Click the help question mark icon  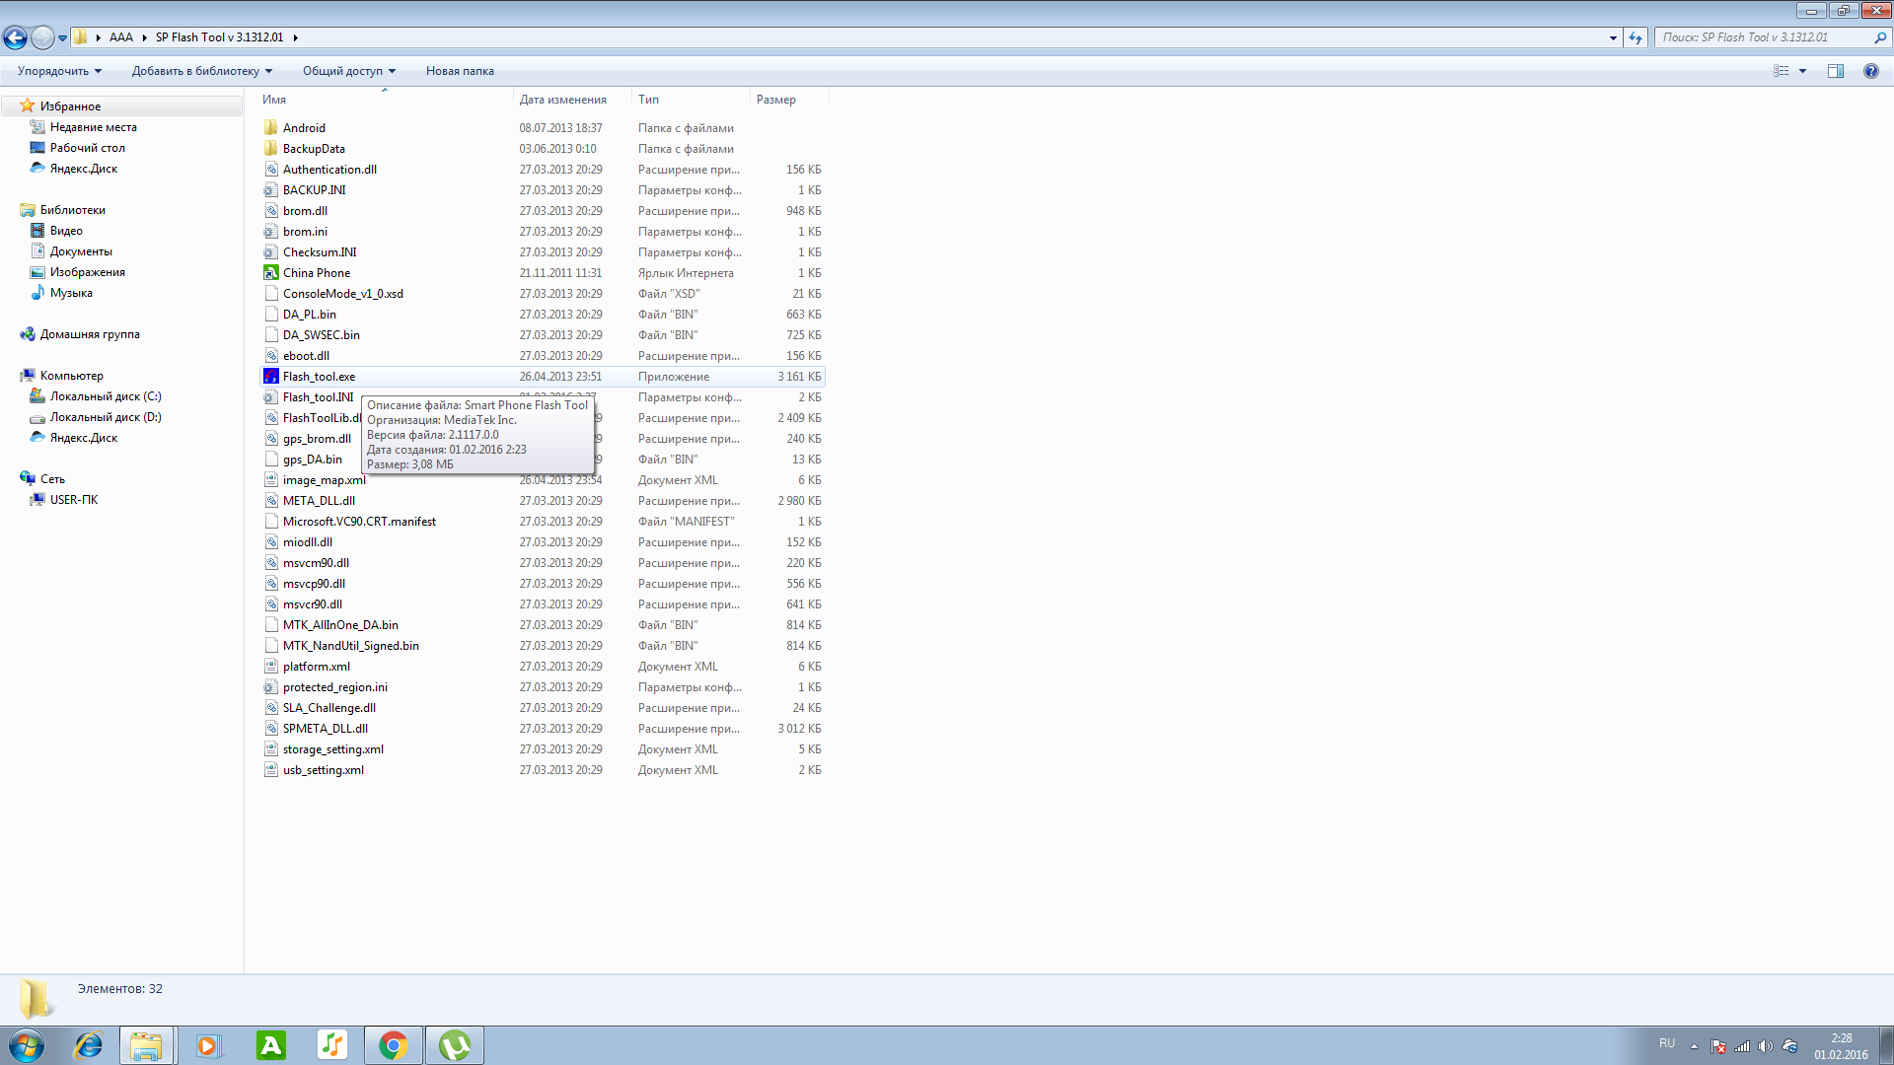(x=1870, y=71)
